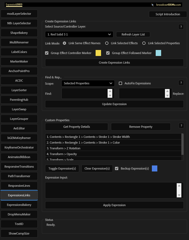Viewport: 189px width, 240px height.
Task: Open the Source/Controller Layer dropdown
Action: click(x=79, y=34)
